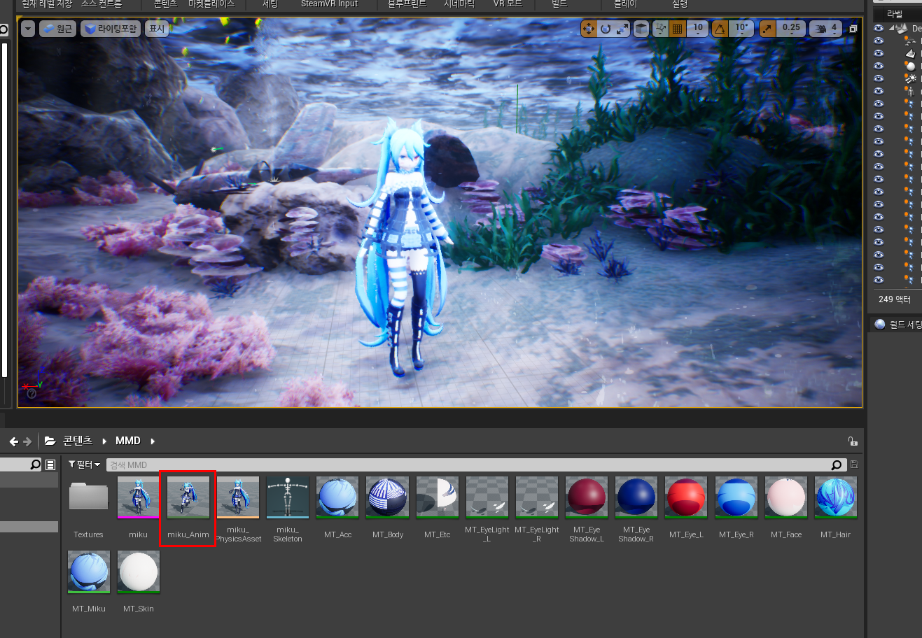
Task: Open the 라이팅포함 view mode menu
Action: point(110,29)
